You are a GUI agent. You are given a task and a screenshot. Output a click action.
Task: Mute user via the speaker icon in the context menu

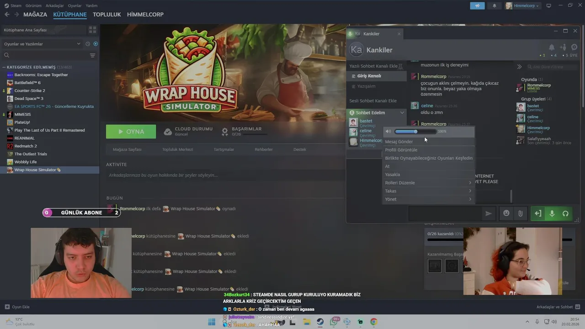point(388,132)
